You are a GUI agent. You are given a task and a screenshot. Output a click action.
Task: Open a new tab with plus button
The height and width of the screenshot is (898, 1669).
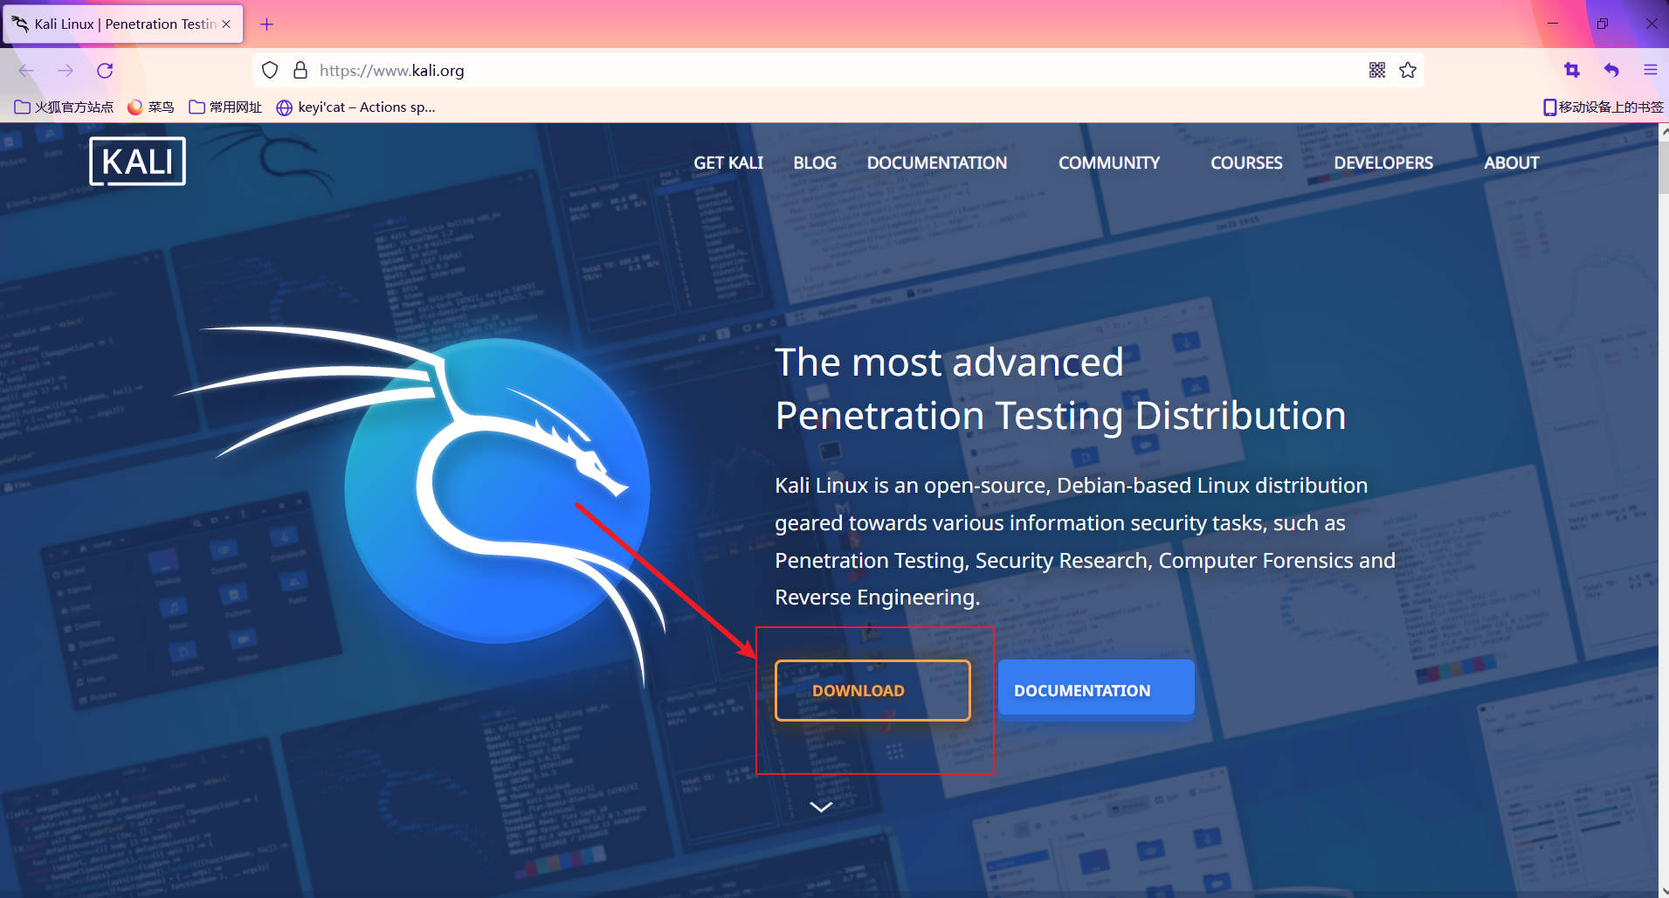pos(267,24)
